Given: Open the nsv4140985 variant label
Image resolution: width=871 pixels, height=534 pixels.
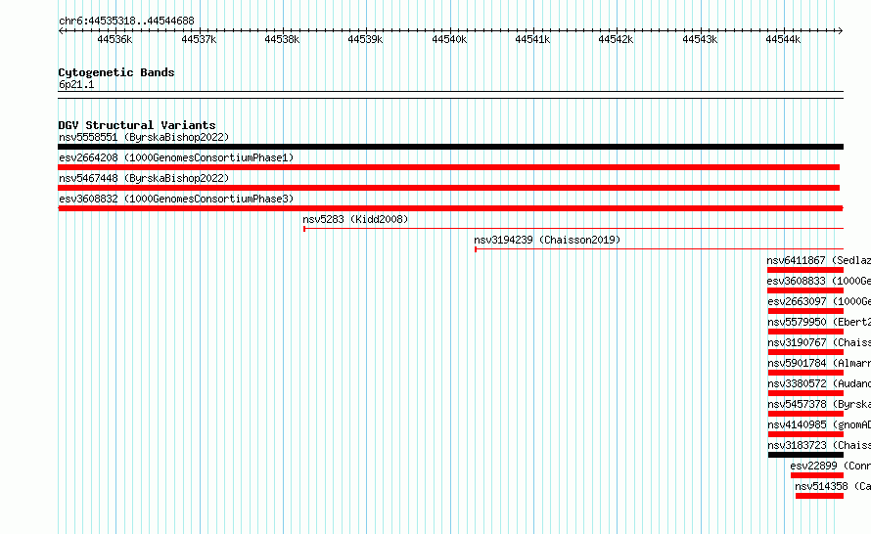Looking at the screenshot, I should click(x=819, y=424).
